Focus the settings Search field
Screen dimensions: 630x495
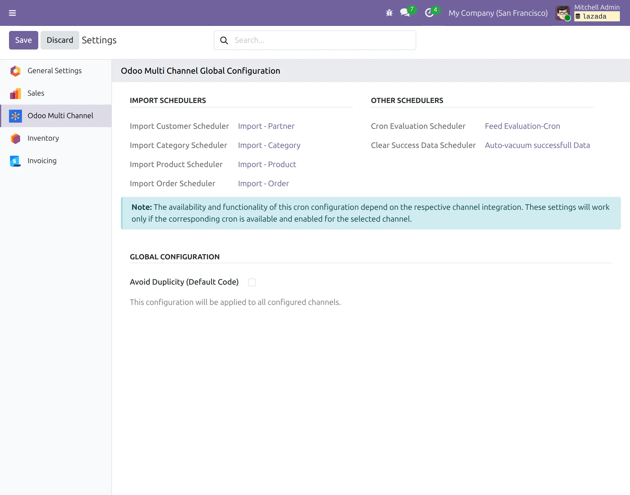tap(315, 40)
